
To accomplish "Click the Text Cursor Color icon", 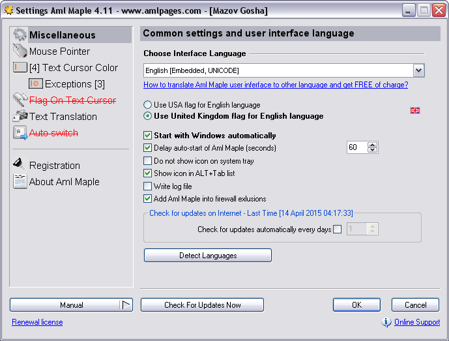I will [x=20, y=67].
